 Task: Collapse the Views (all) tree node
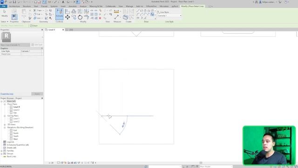pyautogui.click(x=2, y=101)
